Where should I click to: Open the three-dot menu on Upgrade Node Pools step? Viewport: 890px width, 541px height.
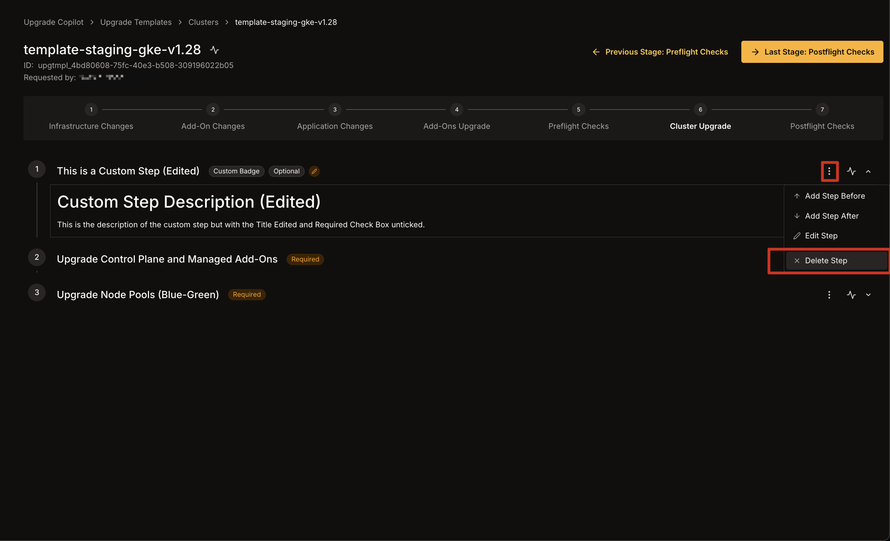829,295
